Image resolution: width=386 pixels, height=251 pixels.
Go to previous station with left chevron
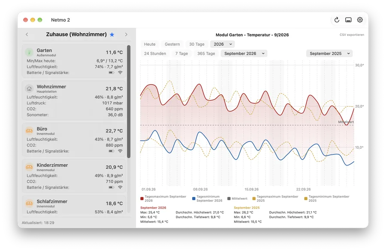click(27, 35)
